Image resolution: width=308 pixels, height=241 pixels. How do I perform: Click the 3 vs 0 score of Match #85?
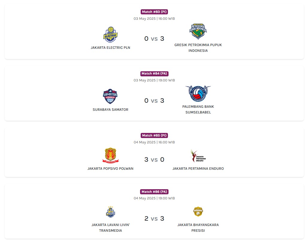click(x=154, y=160)
